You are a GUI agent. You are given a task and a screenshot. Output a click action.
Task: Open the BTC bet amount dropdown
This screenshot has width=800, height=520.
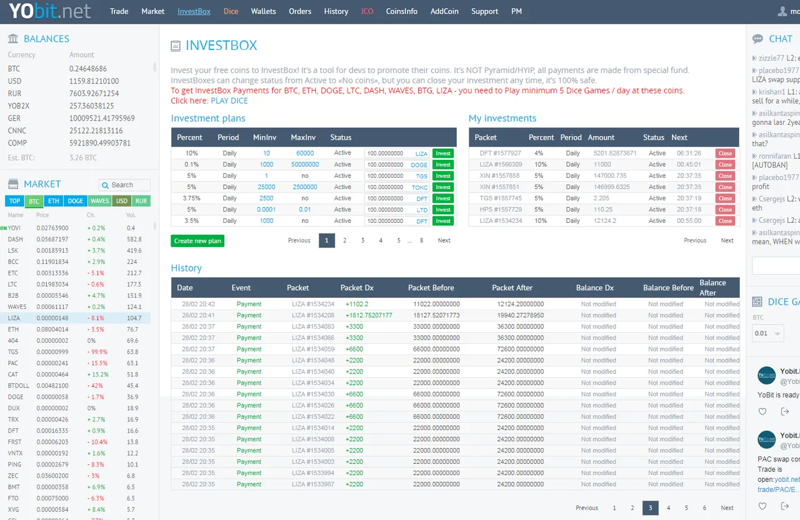767,333
